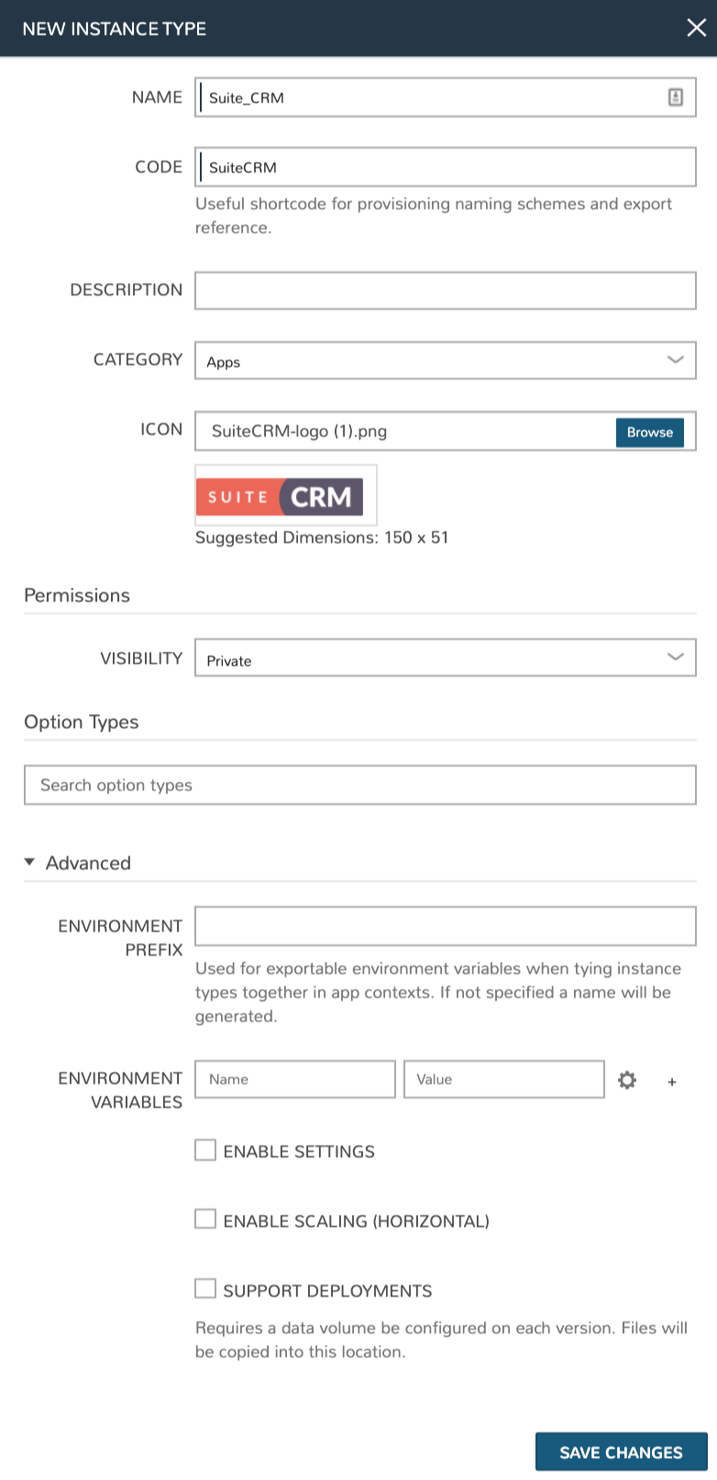Open the Visibility dropdown set to Private
This screenshot has height=1480, width=717.
[445, 658]
